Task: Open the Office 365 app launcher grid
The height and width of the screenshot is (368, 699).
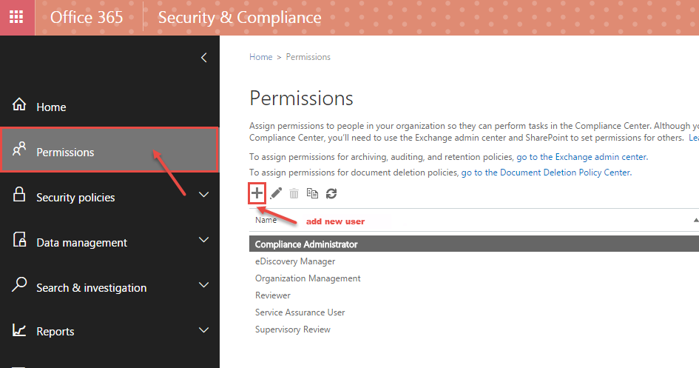Action: click(16, 17)
